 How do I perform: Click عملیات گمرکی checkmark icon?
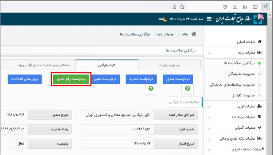click(x=259, y=128)
